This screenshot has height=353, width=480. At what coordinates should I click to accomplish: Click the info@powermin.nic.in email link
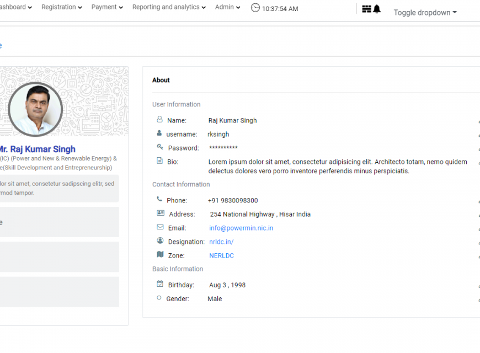tap(241, 228)
